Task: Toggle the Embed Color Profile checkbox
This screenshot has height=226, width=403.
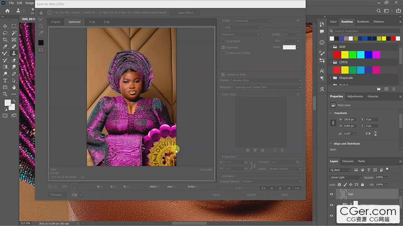Action: pyautogui.click(x=223, y=53)
